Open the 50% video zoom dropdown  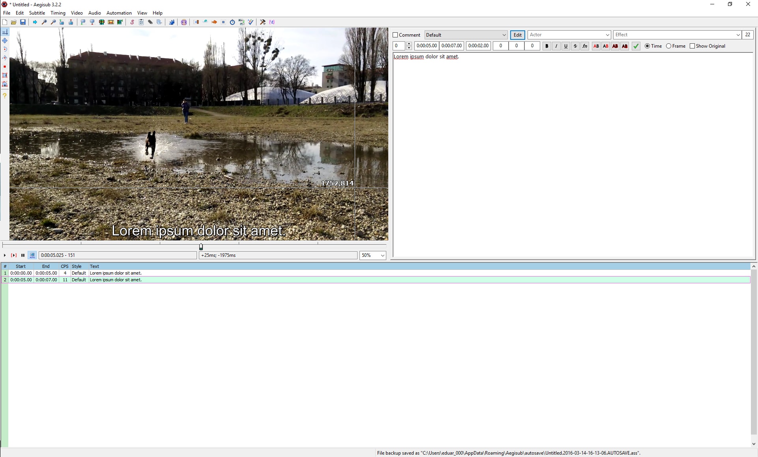(372, 255)
